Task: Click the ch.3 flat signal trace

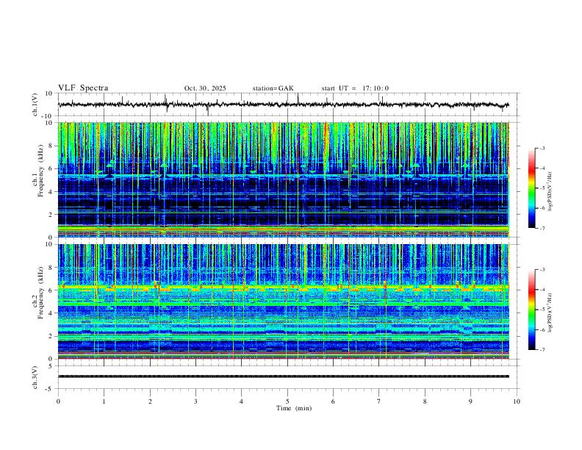Action: (283, 376)
